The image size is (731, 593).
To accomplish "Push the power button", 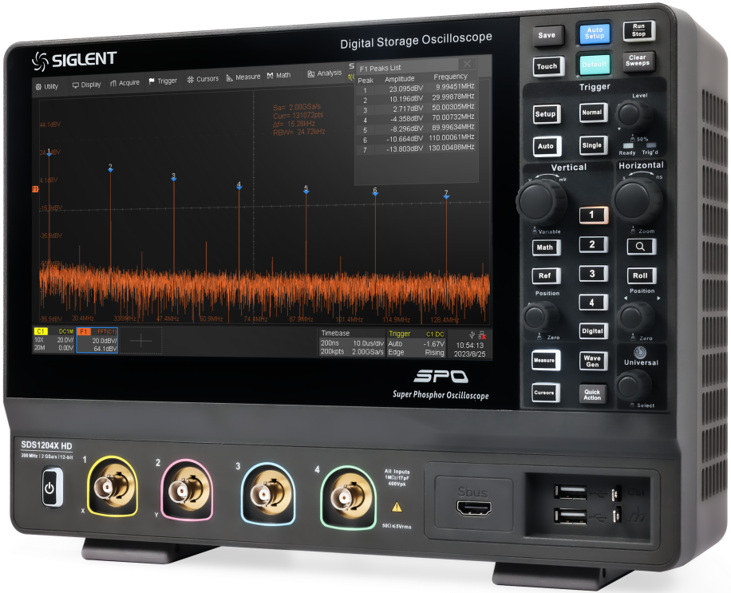I will coord(51,488).
